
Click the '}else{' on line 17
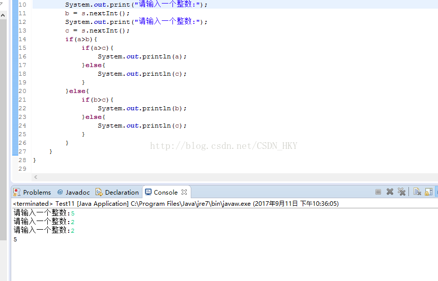(93, 66)
